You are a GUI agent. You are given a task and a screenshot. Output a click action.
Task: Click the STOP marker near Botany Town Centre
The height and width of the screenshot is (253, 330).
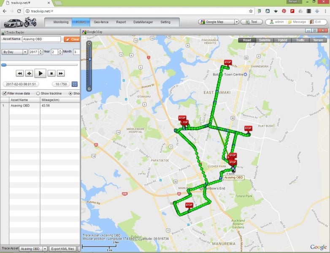(228, 63)
